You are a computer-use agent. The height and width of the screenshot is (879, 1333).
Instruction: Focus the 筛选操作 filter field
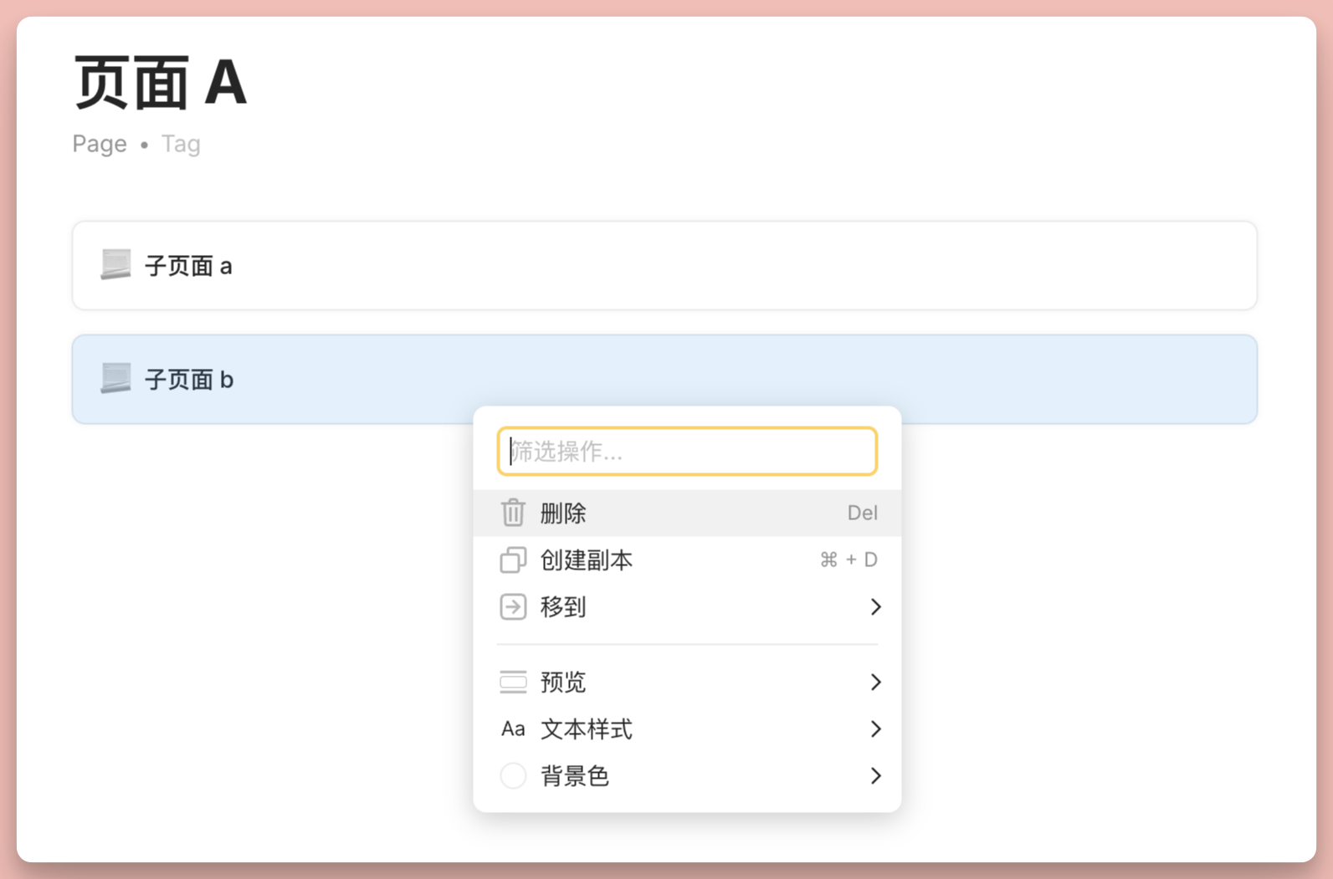pyautogui.click(x=687, y=452)
